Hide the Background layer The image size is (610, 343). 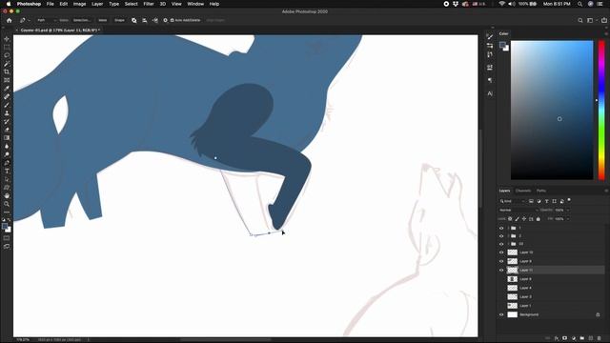coord(501,314)
